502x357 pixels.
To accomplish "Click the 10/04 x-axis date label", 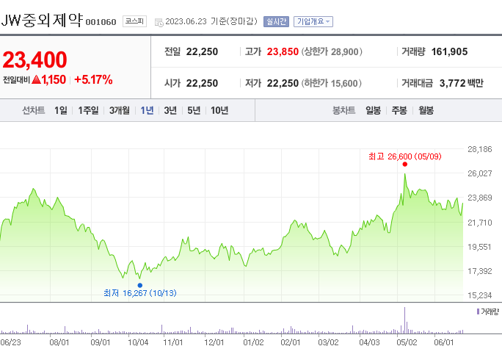I will coord(138,342).
